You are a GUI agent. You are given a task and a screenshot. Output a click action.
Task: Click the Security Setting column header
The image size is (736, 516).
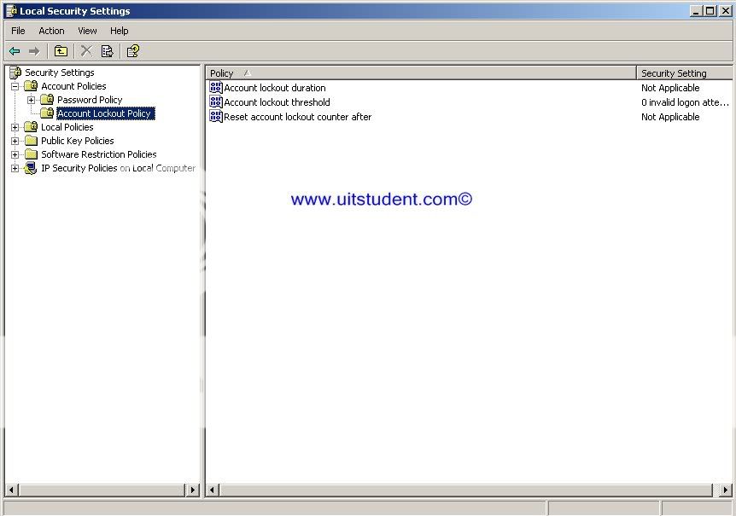683,73
